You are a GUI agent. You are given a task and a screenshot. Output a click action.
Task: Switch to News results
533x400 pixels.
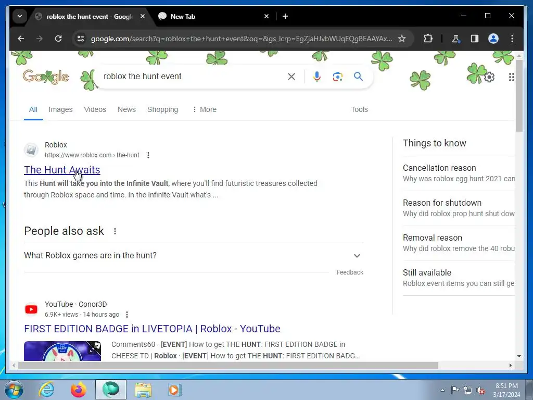[x=126, y=109]
